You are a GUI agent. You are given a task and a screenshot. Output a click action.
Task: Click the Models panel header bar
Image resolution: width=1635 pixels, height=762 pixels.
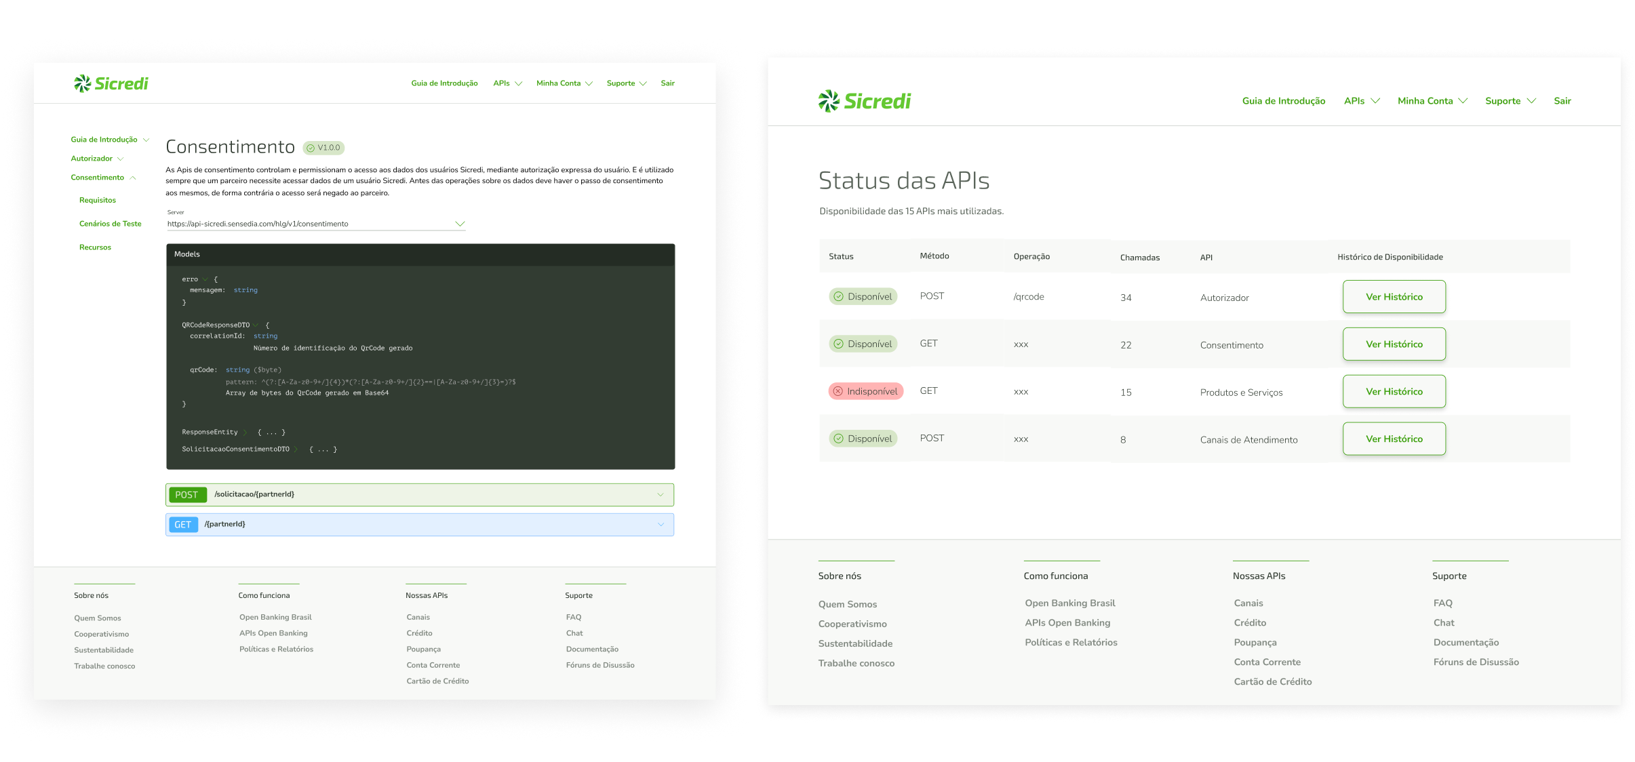pos(420,254)
